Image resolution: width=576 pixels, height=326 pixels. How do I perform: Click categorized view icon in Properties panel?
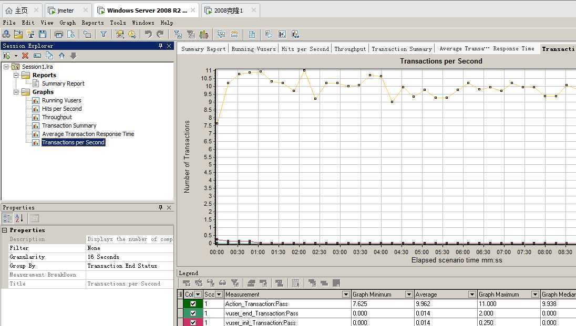(7, 218)
